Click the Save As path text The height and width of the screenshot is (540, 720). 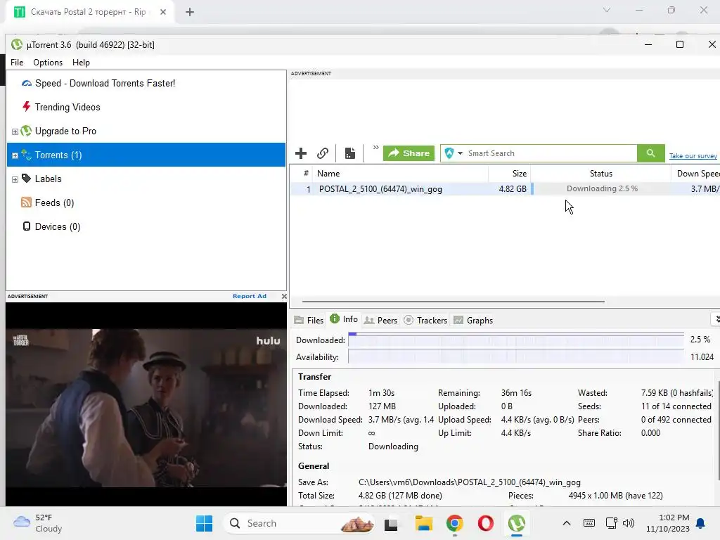click(469, 482)
